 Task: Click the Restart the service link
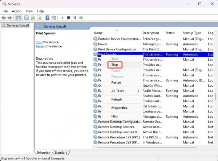41,46
